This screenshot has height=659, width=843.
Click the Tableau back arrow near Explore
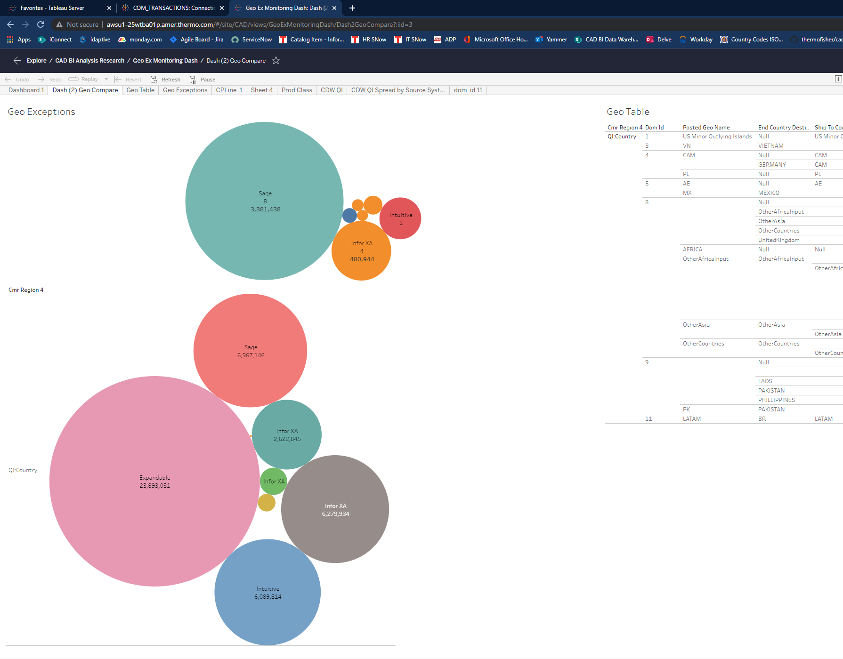(17, 60)
